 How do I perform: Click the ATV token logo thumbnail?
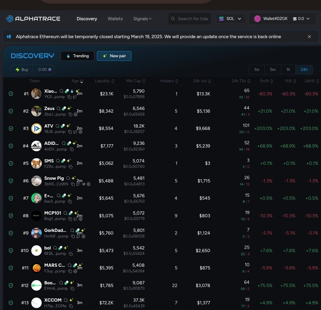point(37,128)
